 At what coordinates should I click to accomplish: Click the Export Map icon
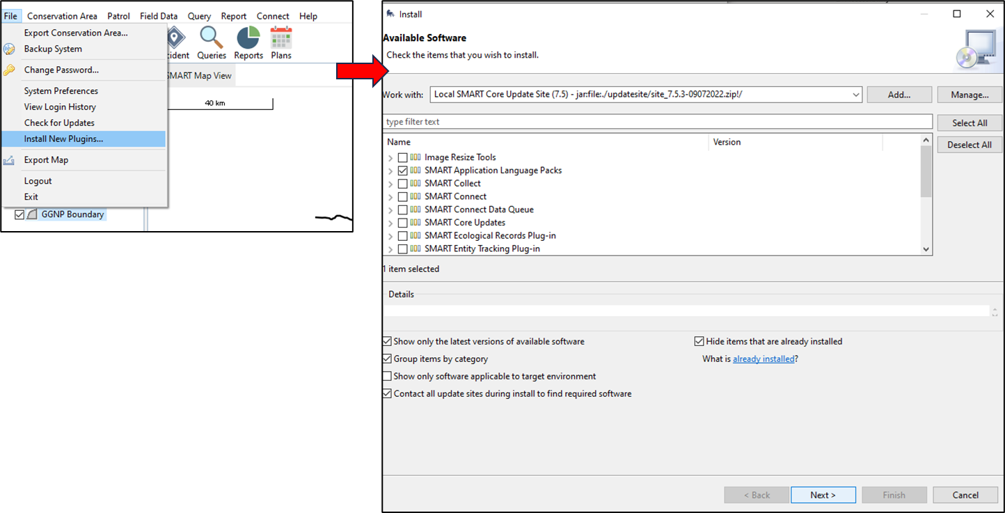tap(9, 160)
